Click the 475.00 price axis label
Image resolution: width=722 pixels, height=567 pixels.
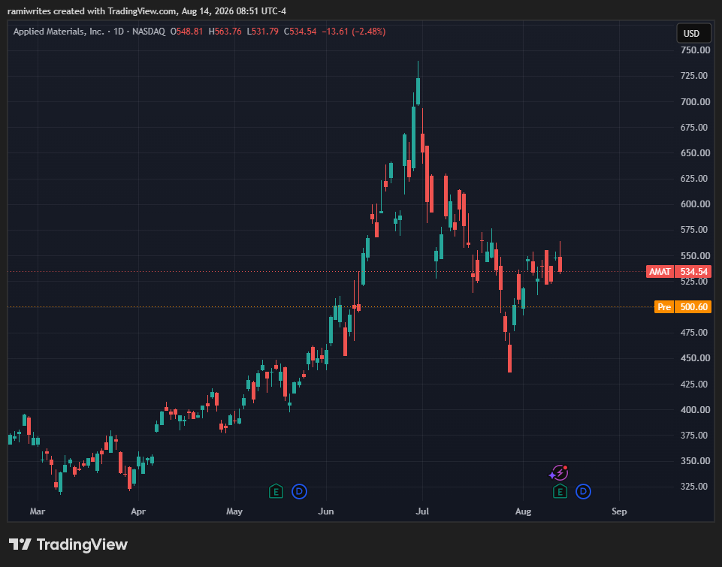click(x=695, y=332)
